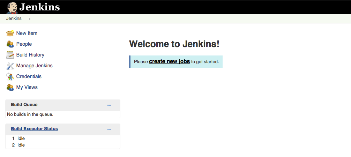Open the Jenkins breadcrumb item
Viewport: 351px width, 157px height.
[x=14, y=18]
